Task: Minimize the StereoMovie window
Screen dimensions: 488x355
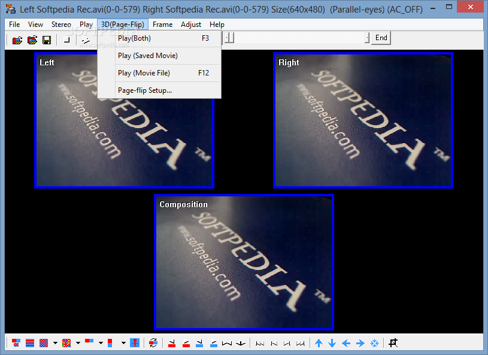Action: (x=433, y=8)
